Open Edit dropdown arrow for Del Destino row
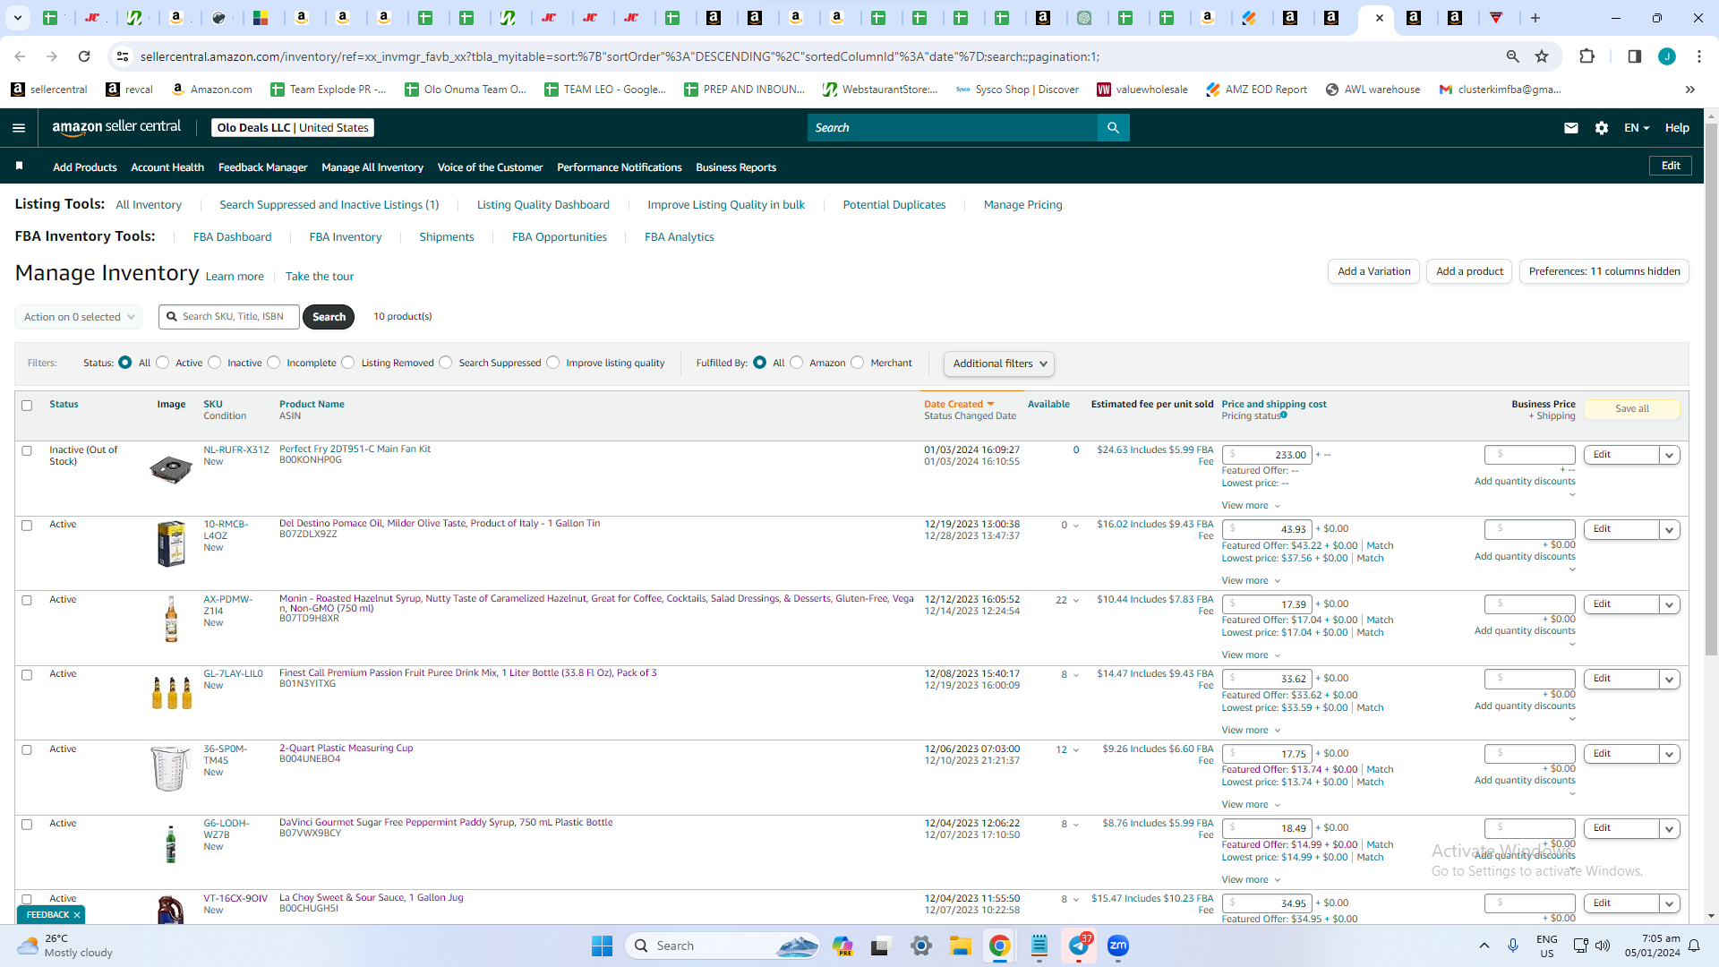Screen dimensions: 1719x967 pos(1669,529)
